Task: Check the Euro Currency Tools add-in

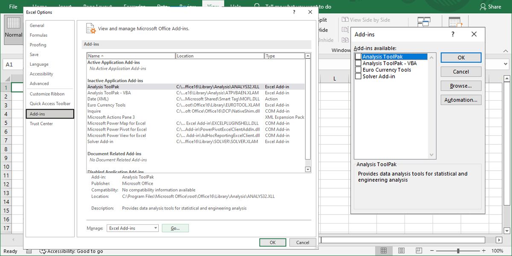Action: point(358,70)
